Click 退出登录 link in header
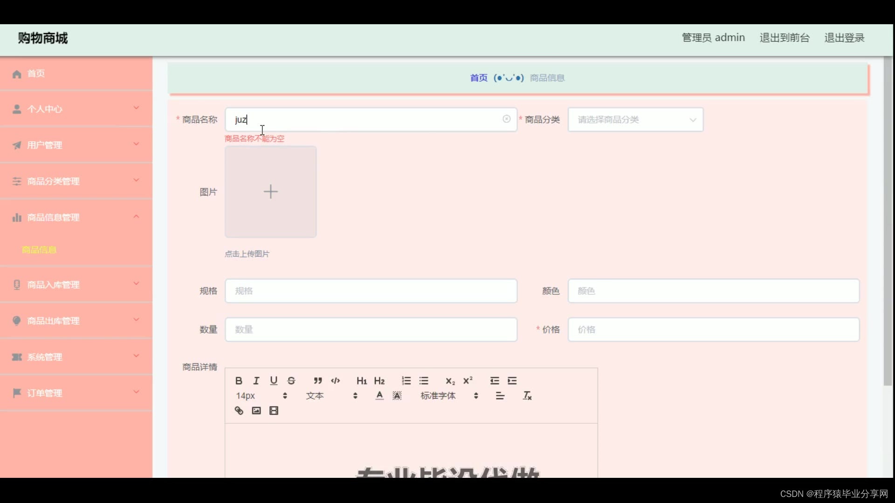 coord(844,38)
